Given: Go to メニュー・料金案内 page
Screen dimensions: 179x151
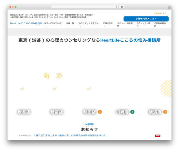Looking at the screenshot, I should [125, 24].
